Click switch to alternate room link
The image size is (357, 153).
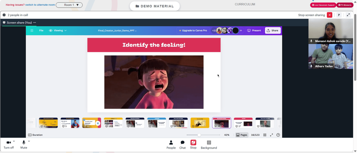(40, 5)
